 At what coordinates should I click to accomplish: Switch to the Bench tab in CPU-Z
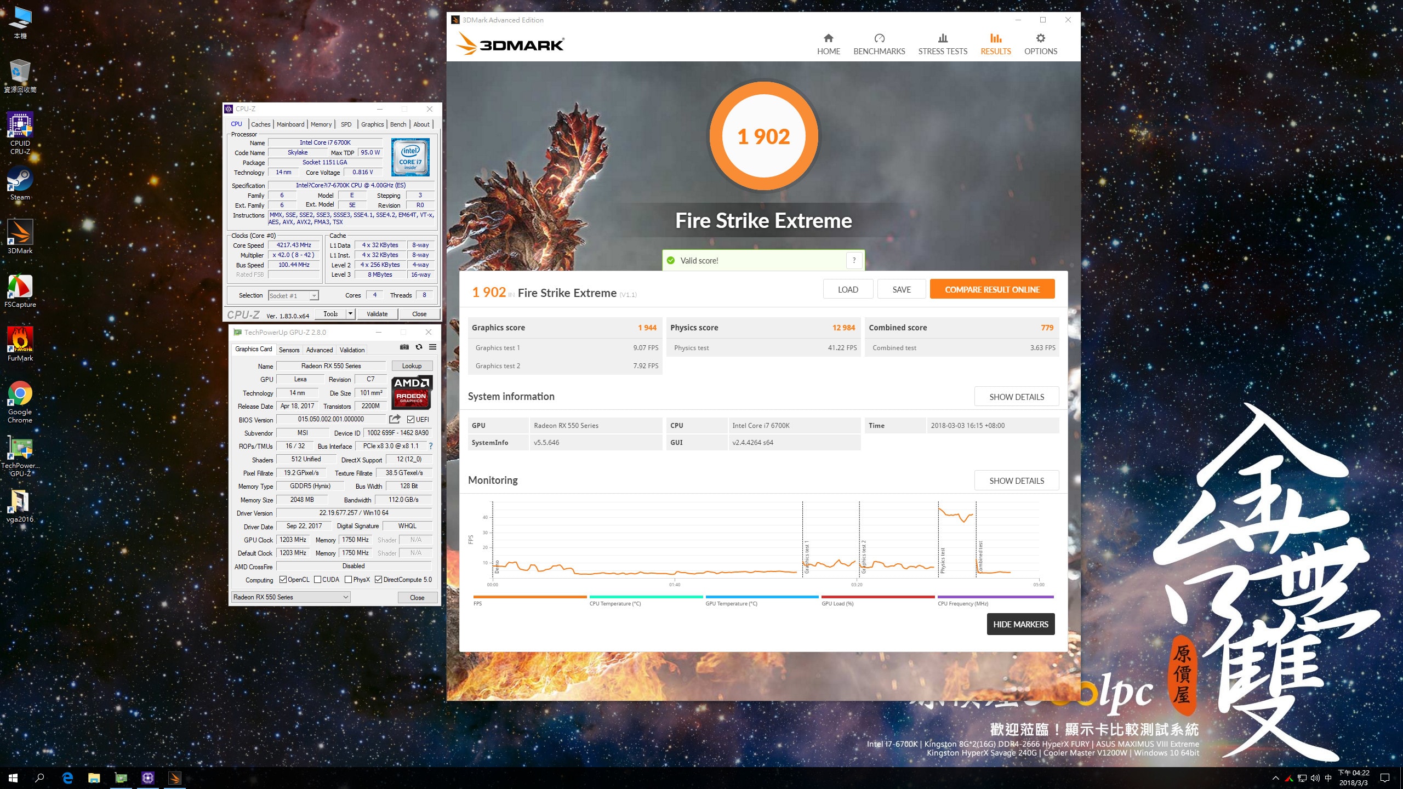(398, 124)
